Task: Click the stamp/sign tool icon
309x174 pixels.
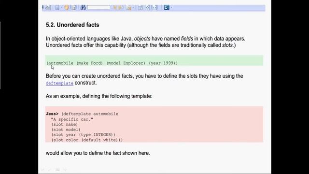Action: pyautogui.click(x=129, y=8)
